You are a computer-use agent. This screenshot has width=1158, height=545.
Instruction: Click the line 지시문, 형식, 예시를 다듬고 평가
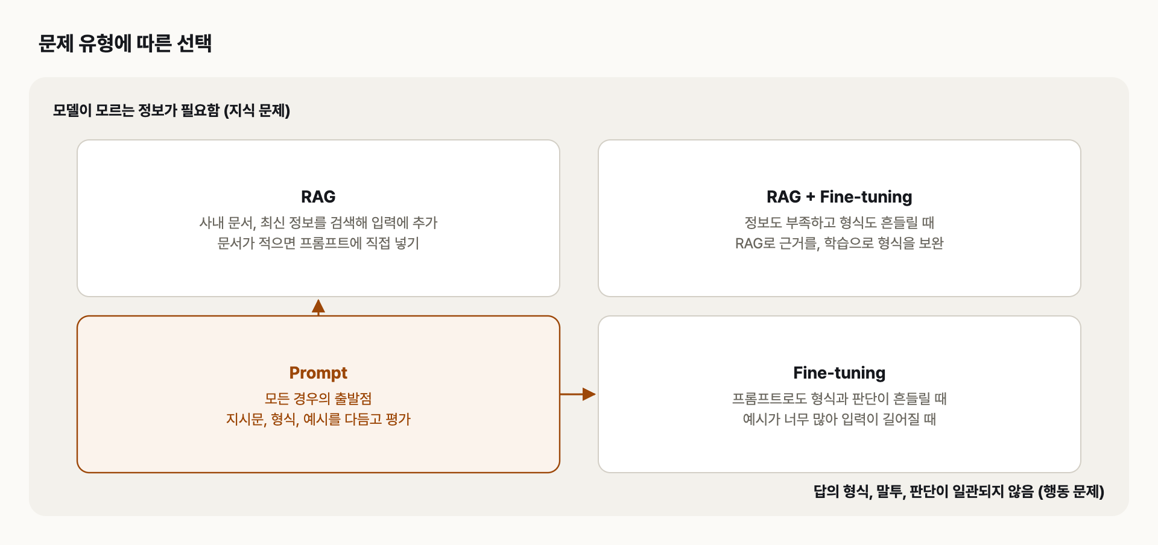[x=318, y=420]
